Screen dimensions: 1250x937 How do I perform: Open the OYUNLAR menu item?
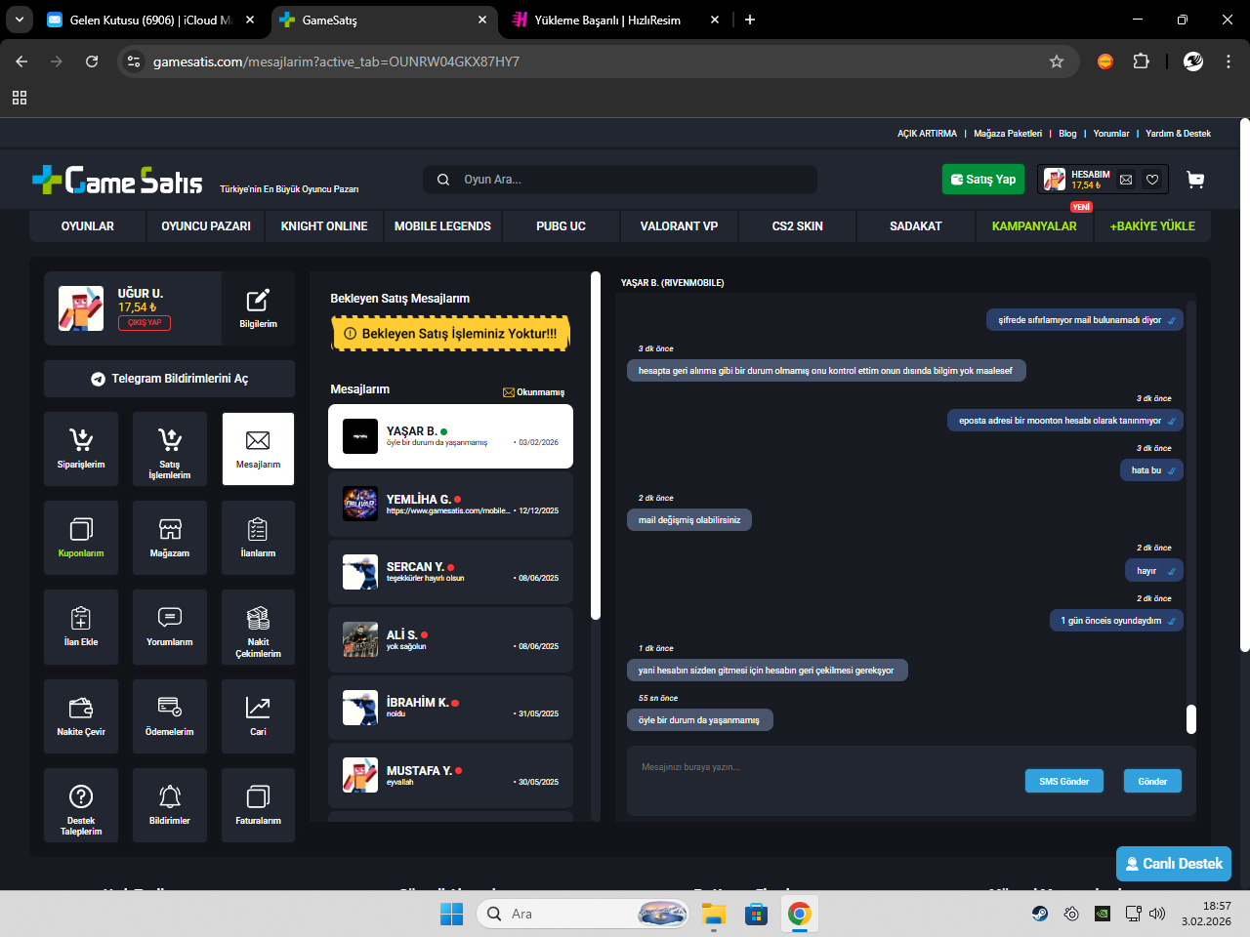pos(88,225)
